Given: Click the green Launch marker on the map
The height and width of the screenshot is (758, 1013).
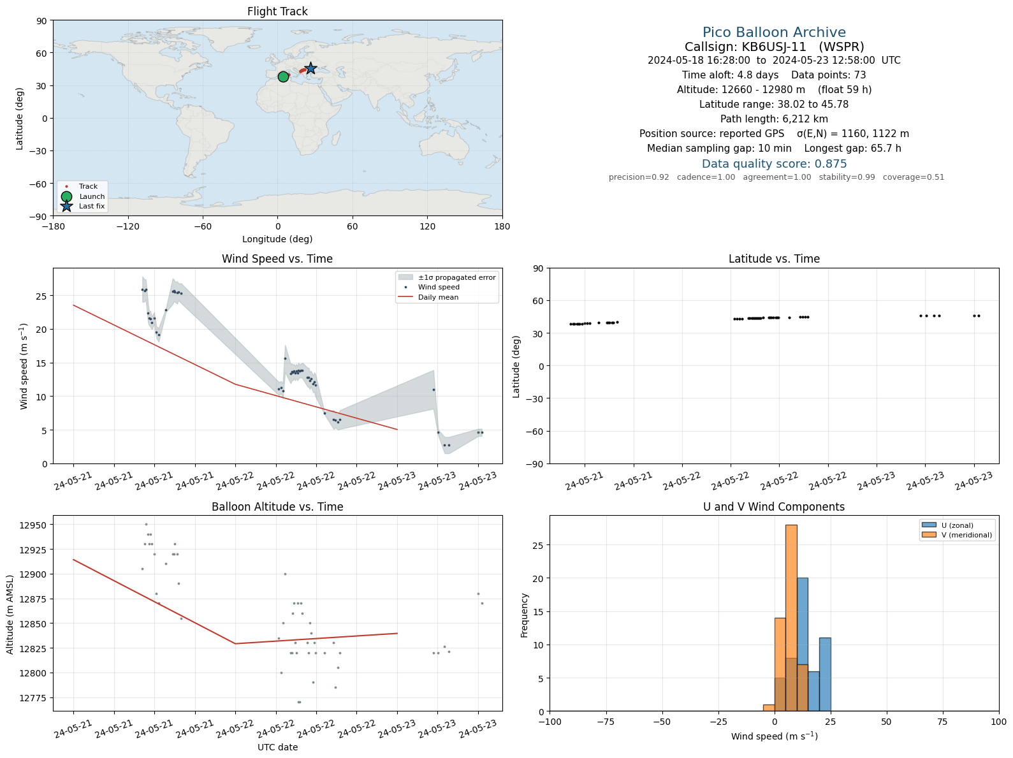Looking at the screenshot, I should pos(283,77).
